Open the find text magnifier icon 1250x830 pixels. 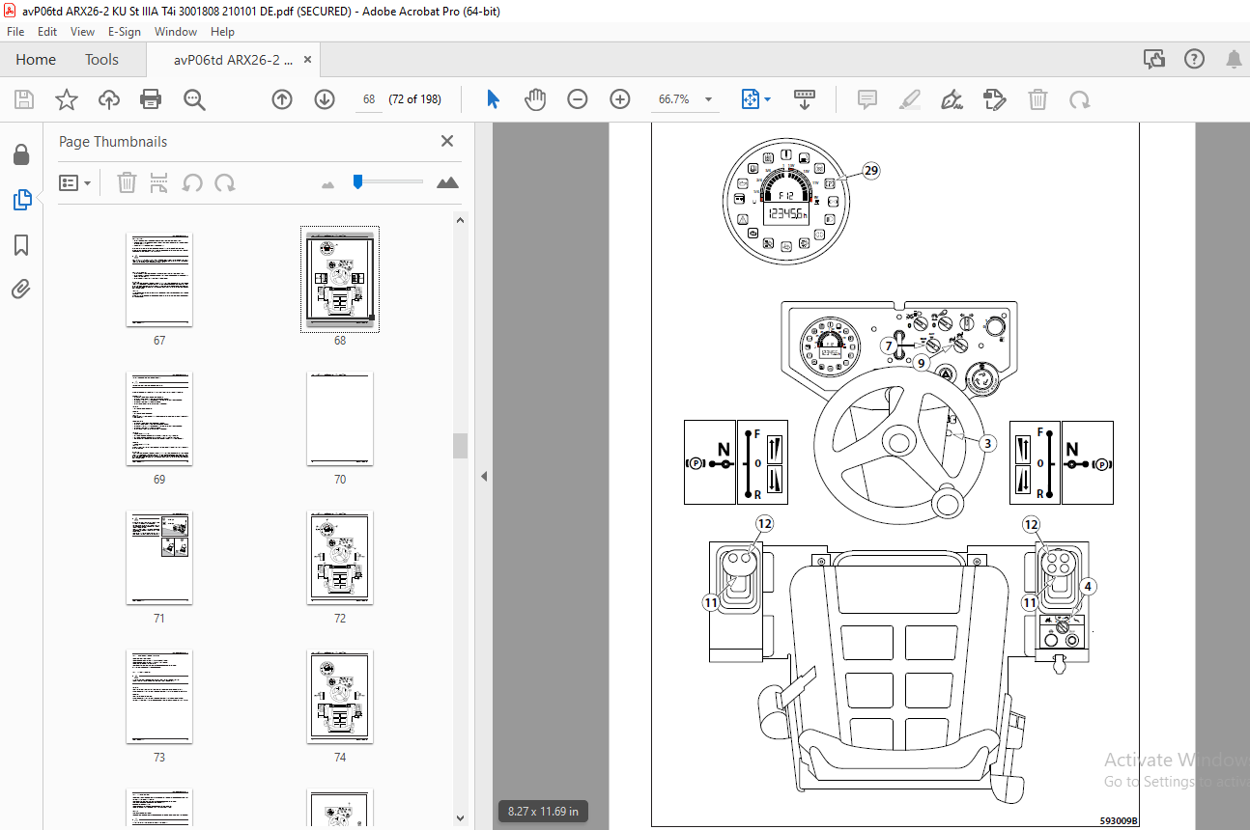[x=194, y=99]
